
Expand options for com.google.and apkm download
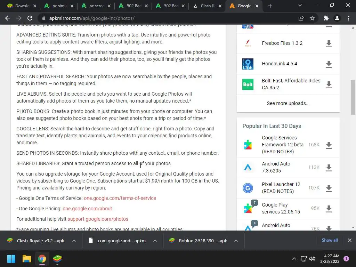(x=155, y=241)
